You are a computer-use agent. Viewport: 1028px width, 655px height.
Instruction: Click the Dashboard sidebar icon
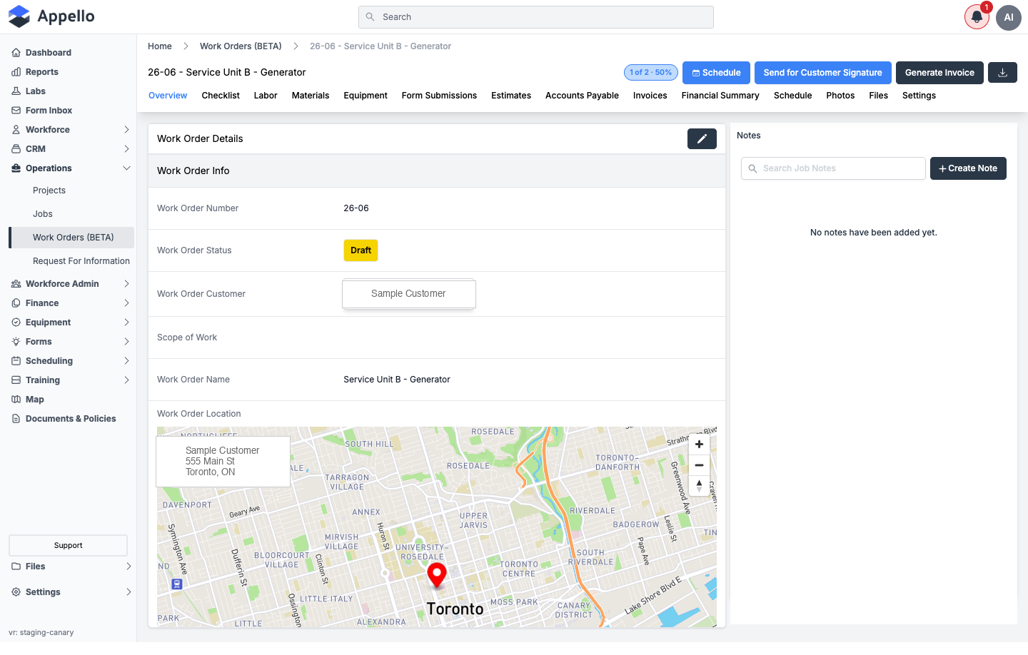[16, 53]
